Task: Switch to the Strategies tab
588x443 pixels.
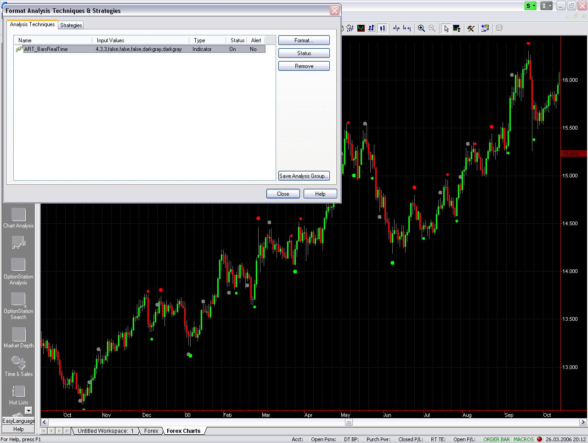Action: coord(71,25)
